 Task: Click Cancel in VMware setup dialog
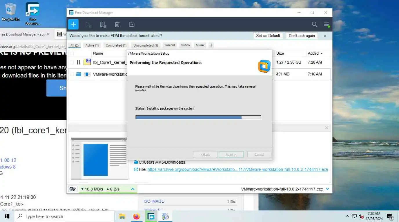point(259,155)
